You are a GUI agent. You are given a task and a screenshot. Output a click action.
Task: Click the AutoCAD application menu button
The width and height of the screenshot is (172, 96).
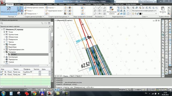click(2, 2)
